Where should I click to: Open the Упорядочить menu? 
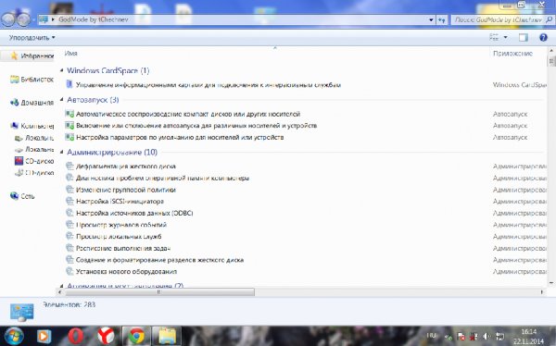tap(32, 37)
